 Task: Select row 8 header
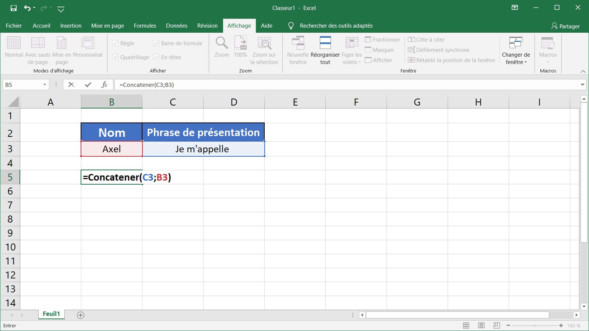tap(10, 219)
